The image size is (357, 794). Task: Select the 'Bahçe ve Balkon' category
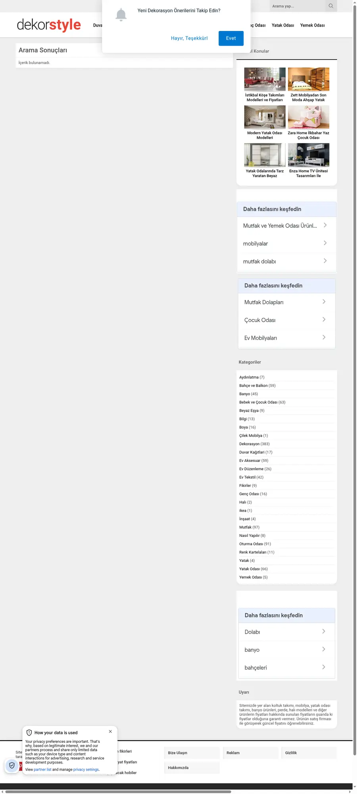(253, 386)
